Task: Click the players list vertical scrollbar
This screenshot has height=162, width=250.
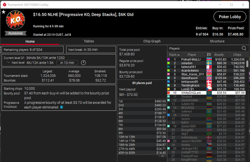Action: tap(247, 64)
